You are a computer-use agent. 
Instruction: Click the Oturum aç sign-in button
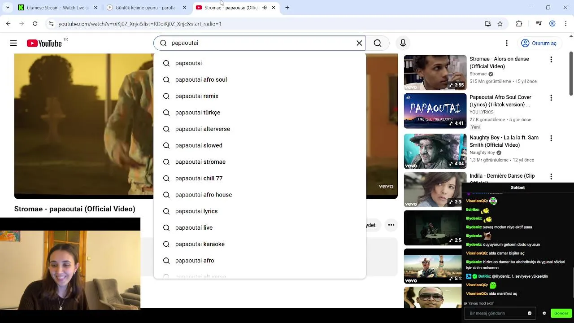point(539,43)
